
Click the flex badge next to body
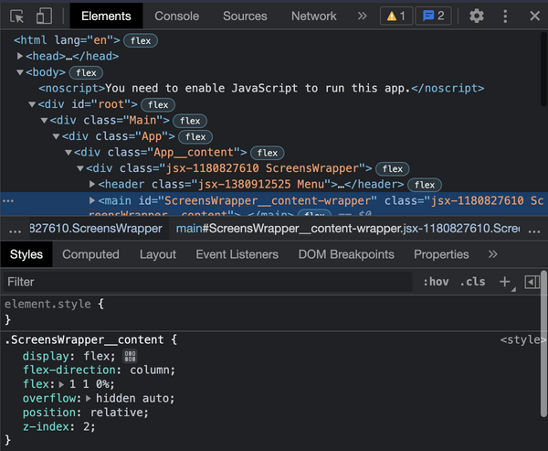pos(87,72)
